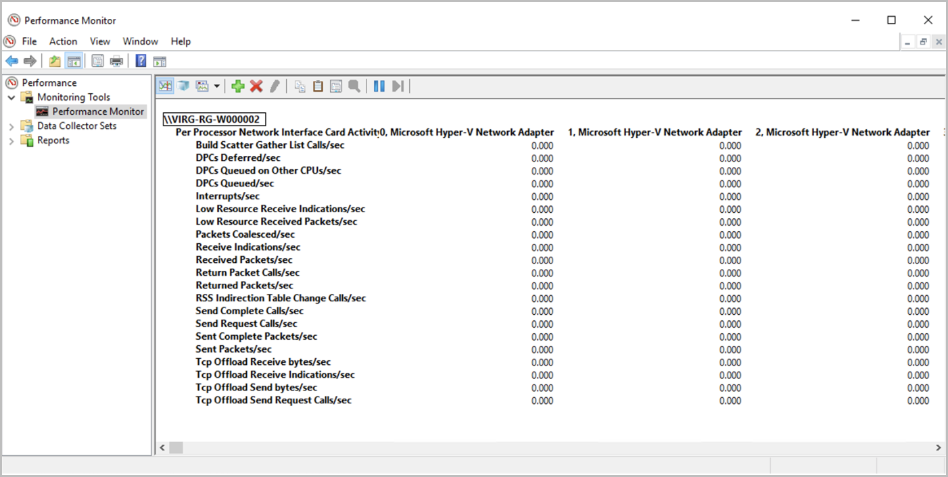Open the File menu
Screen dimensions: 948x477
coord(29,41)
